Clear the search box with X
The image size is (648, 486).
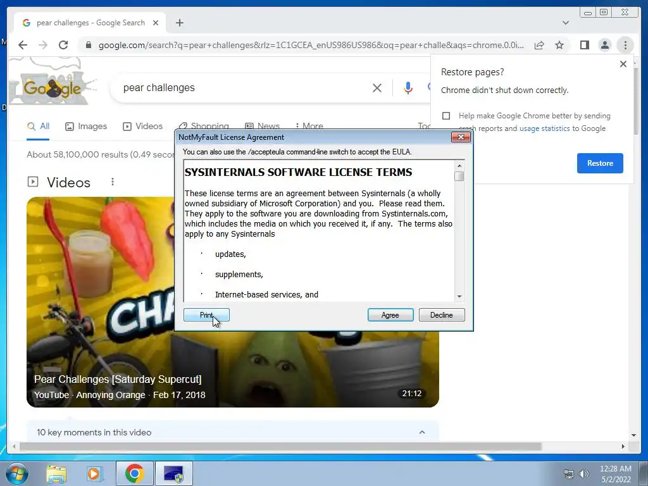(377, 88)
